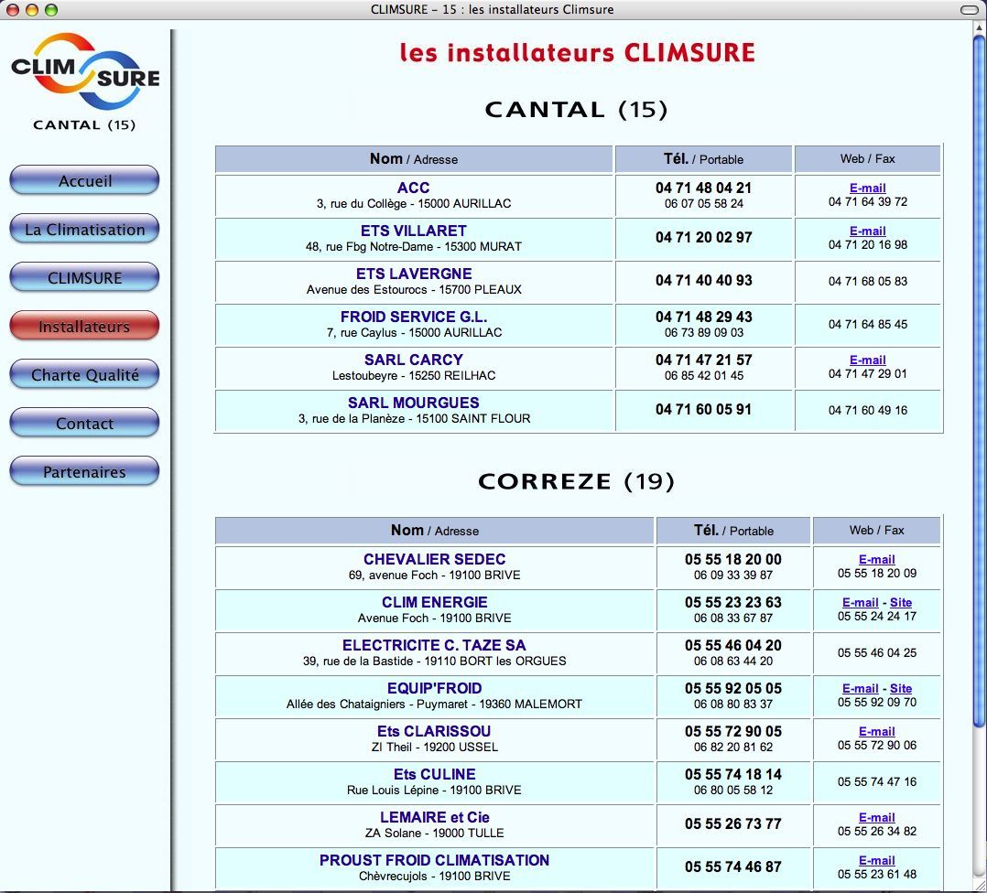
Task: Click the page title les installateurs CLIMSURE
Action: tap(577, 53)
